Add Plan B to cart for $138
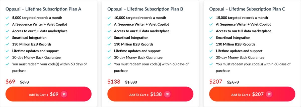301x107 pixels. click(150, 94)
